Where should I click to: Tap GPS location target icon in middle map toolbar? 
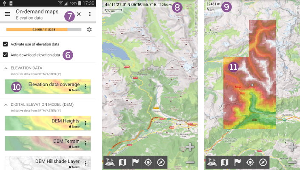[x=148, y=162]
